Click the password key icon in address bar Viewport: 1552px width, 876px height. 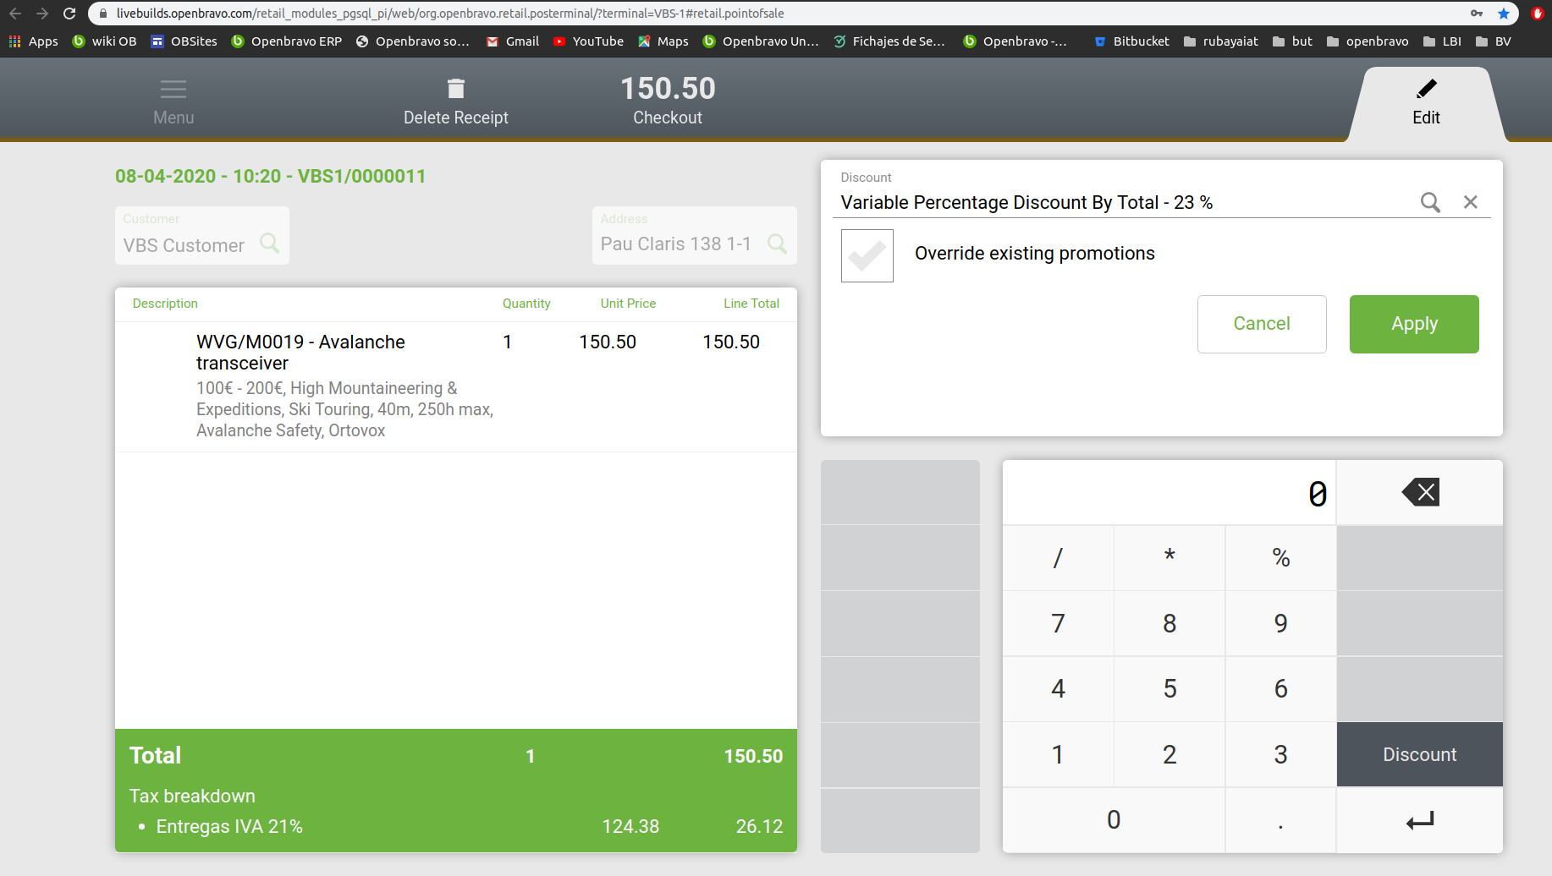point(1477,14)
